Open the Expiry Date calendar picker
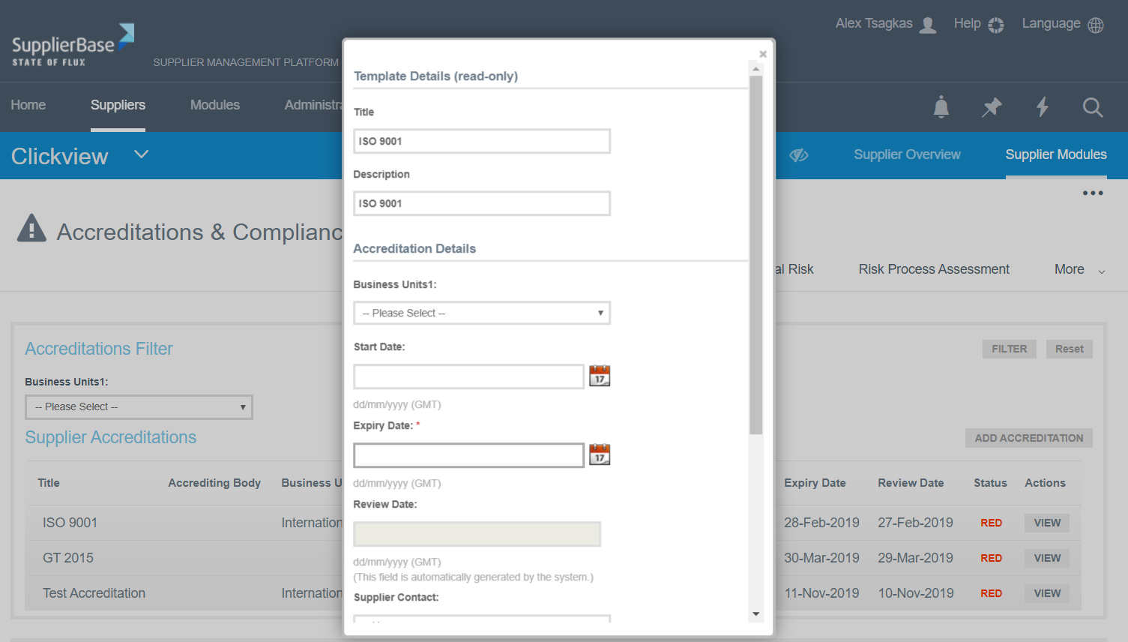 (599, 454)
